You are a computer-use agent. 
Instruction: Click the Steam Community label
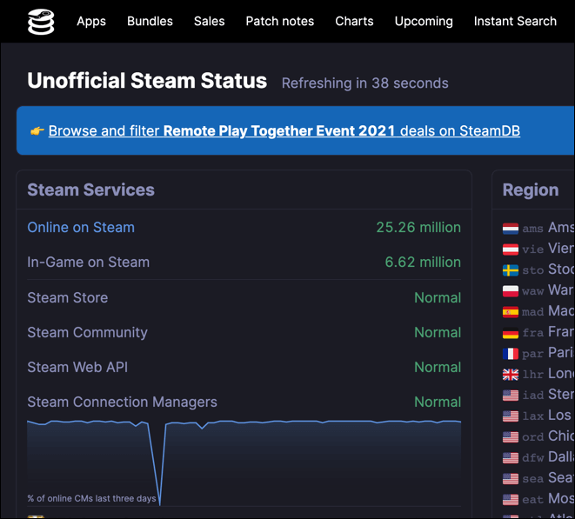pos(87,332)
